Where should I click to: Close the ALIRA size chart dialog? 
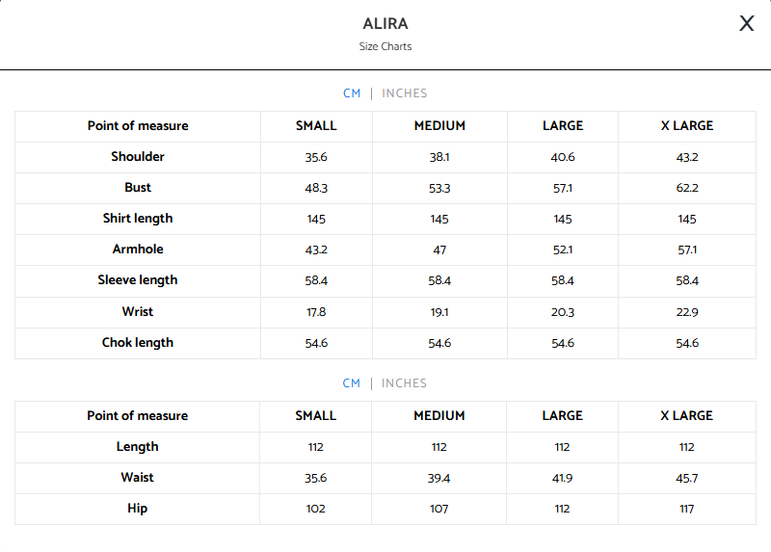746,23
